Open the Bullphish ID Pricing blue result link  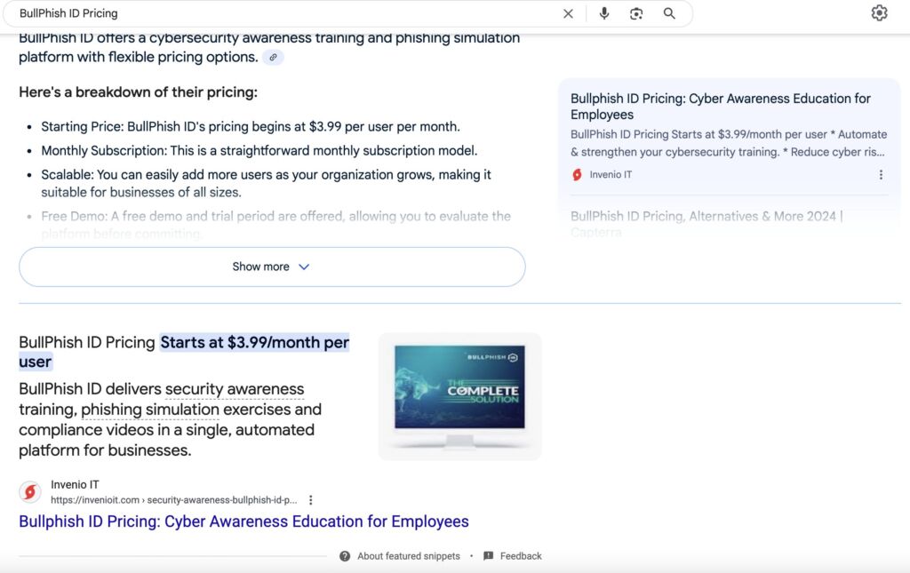pyautogui.click(x=243, y=521)
